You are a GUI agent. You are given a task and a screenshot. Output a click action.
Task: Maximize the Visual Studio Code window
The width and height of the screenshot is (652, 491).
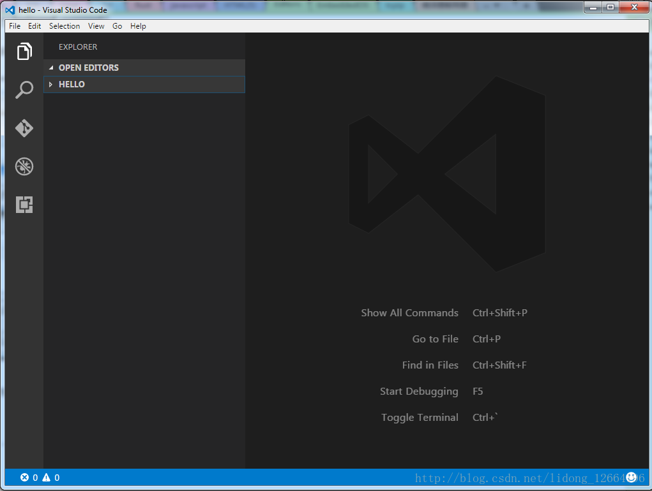pos(610,7)
